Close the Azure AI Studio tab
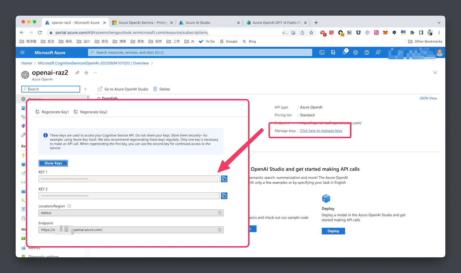461x273 pixels. [239, 23]
